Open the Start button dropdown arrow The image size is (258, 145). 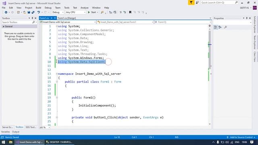(98, 12)
